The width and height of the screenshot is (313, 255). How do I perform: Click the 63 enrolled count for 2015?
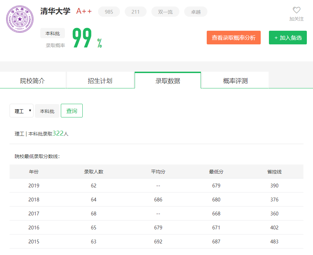[x=94, y=241]
